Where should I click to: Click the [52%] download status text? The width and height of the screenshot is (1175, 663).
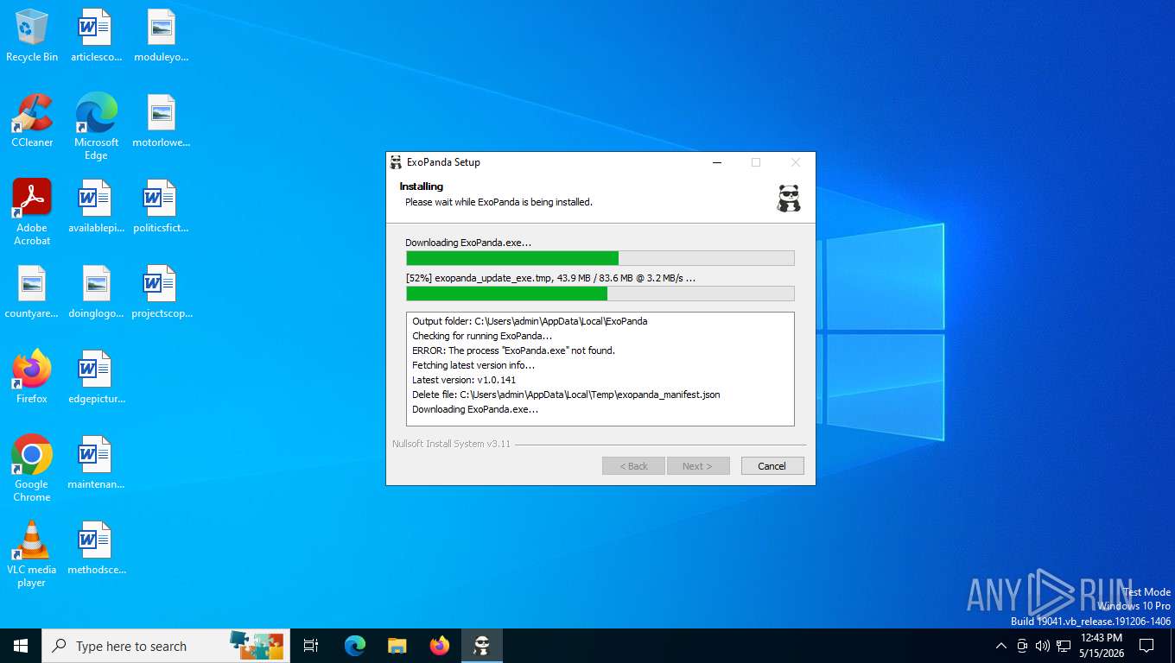coord(550,278)
